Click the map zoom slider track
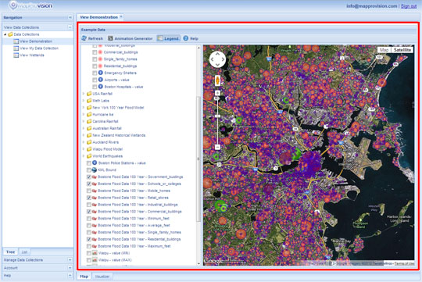Image resolution: width=422 pixels, height=282 pixels. tap(217, 120)
